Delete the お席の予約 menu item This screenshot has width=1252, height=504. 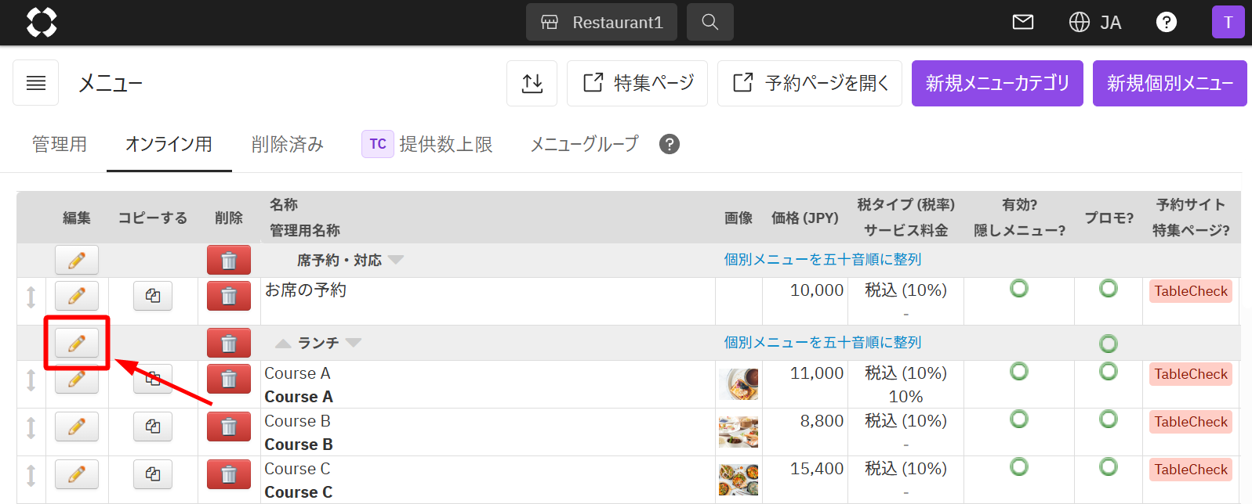[x=229, y=296]
